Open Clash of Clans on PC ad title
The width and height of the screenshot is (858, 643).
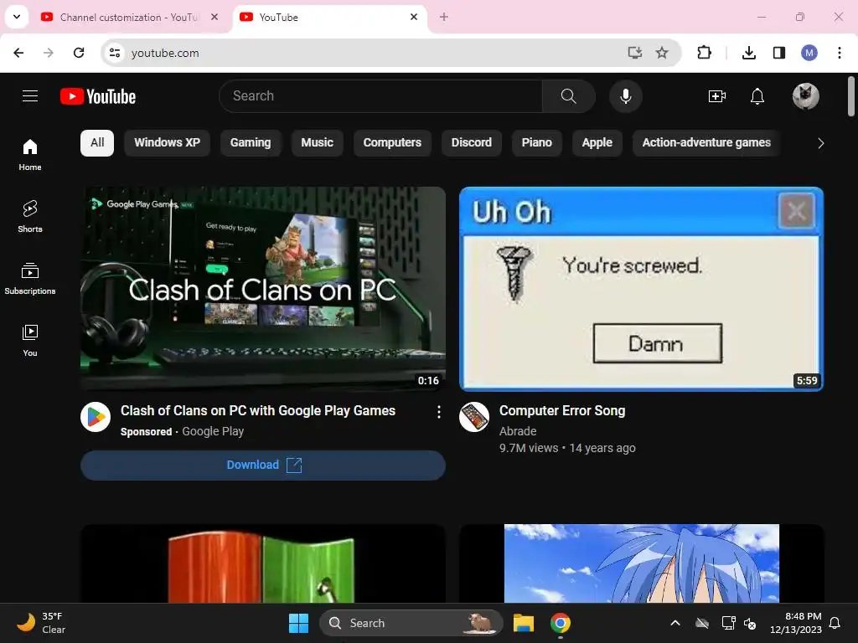click(x=258, y=410)
